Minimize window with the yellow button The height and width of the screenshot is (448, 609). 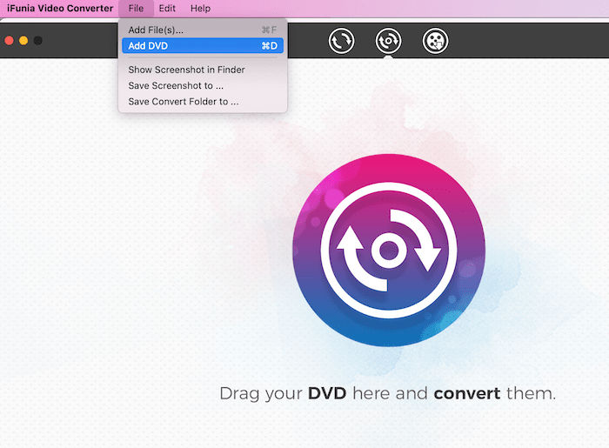[23, 40]
